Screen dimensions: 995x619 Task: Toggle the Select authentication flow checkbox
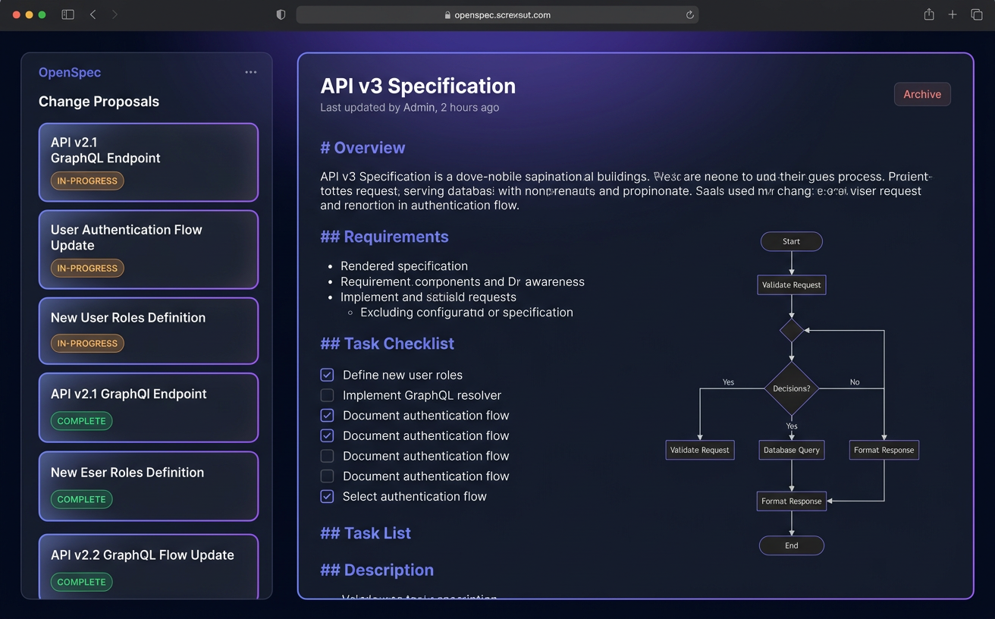(327, 496)
